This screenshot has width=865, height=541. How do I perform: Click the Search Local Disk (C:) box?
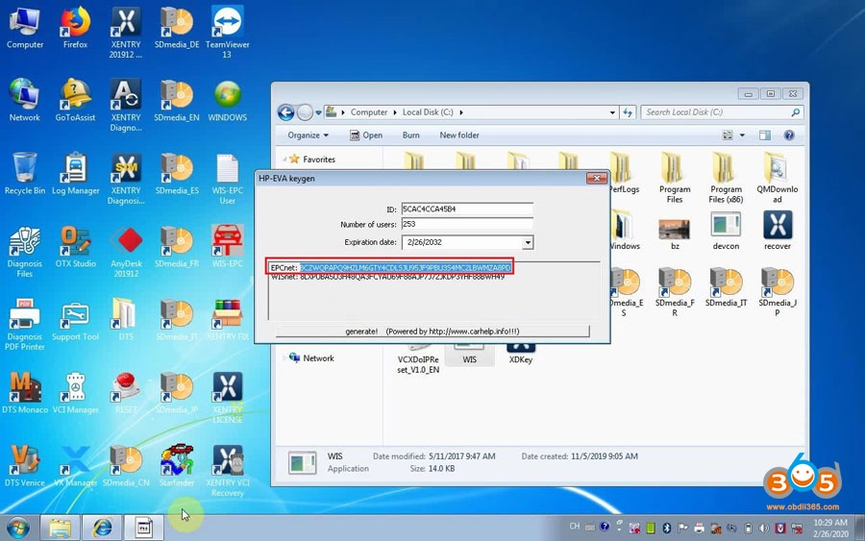tap(722, 112)
